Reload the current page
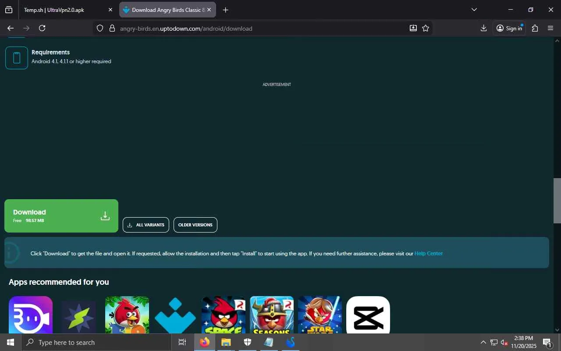Viewport: 561px width, 351px height. pyautogui.click(x=42, y=28)
